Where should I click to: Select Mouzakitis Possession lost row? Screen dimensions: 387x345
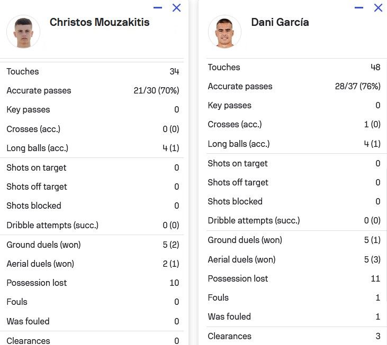tap(93, 283)
